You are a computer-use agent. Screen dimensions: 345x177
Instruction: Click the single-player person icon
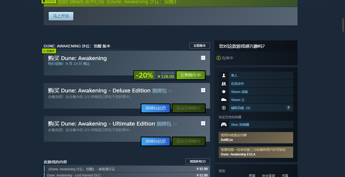coord(224,75)
